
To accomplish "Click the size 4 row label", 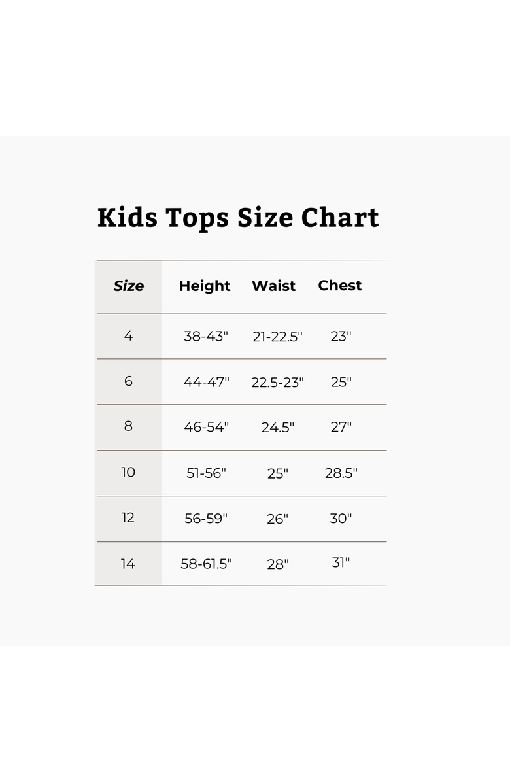I will 128,336.
